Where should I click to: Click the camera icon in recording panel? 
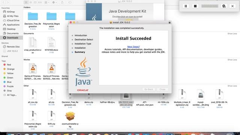tap(224, 6)
